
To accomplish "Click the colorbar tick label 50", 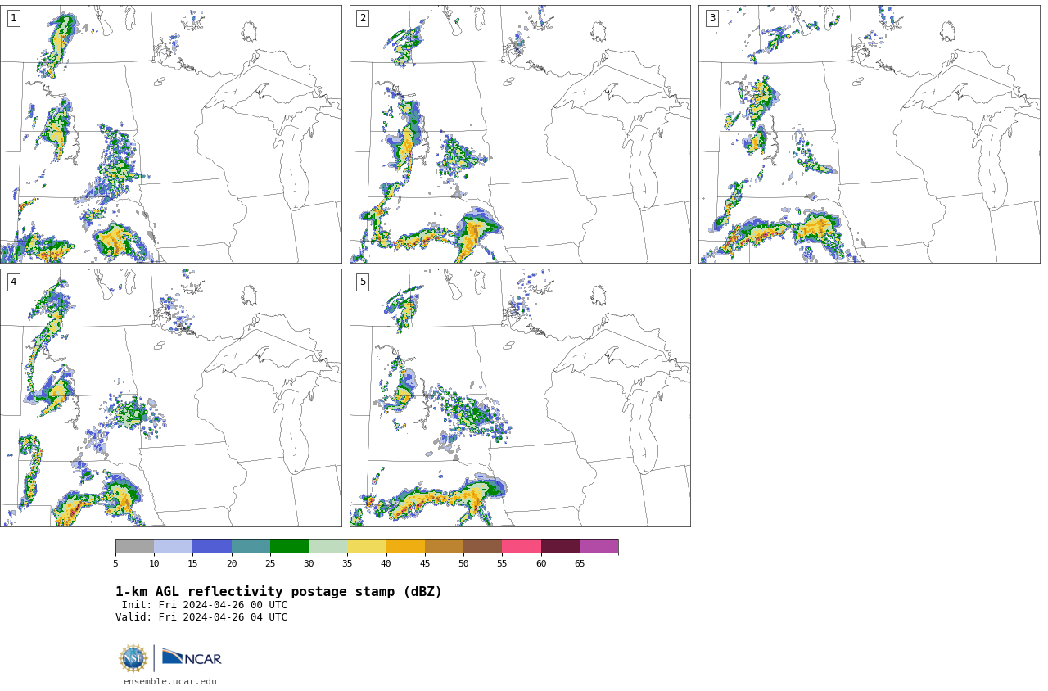I will click(463, 563).
